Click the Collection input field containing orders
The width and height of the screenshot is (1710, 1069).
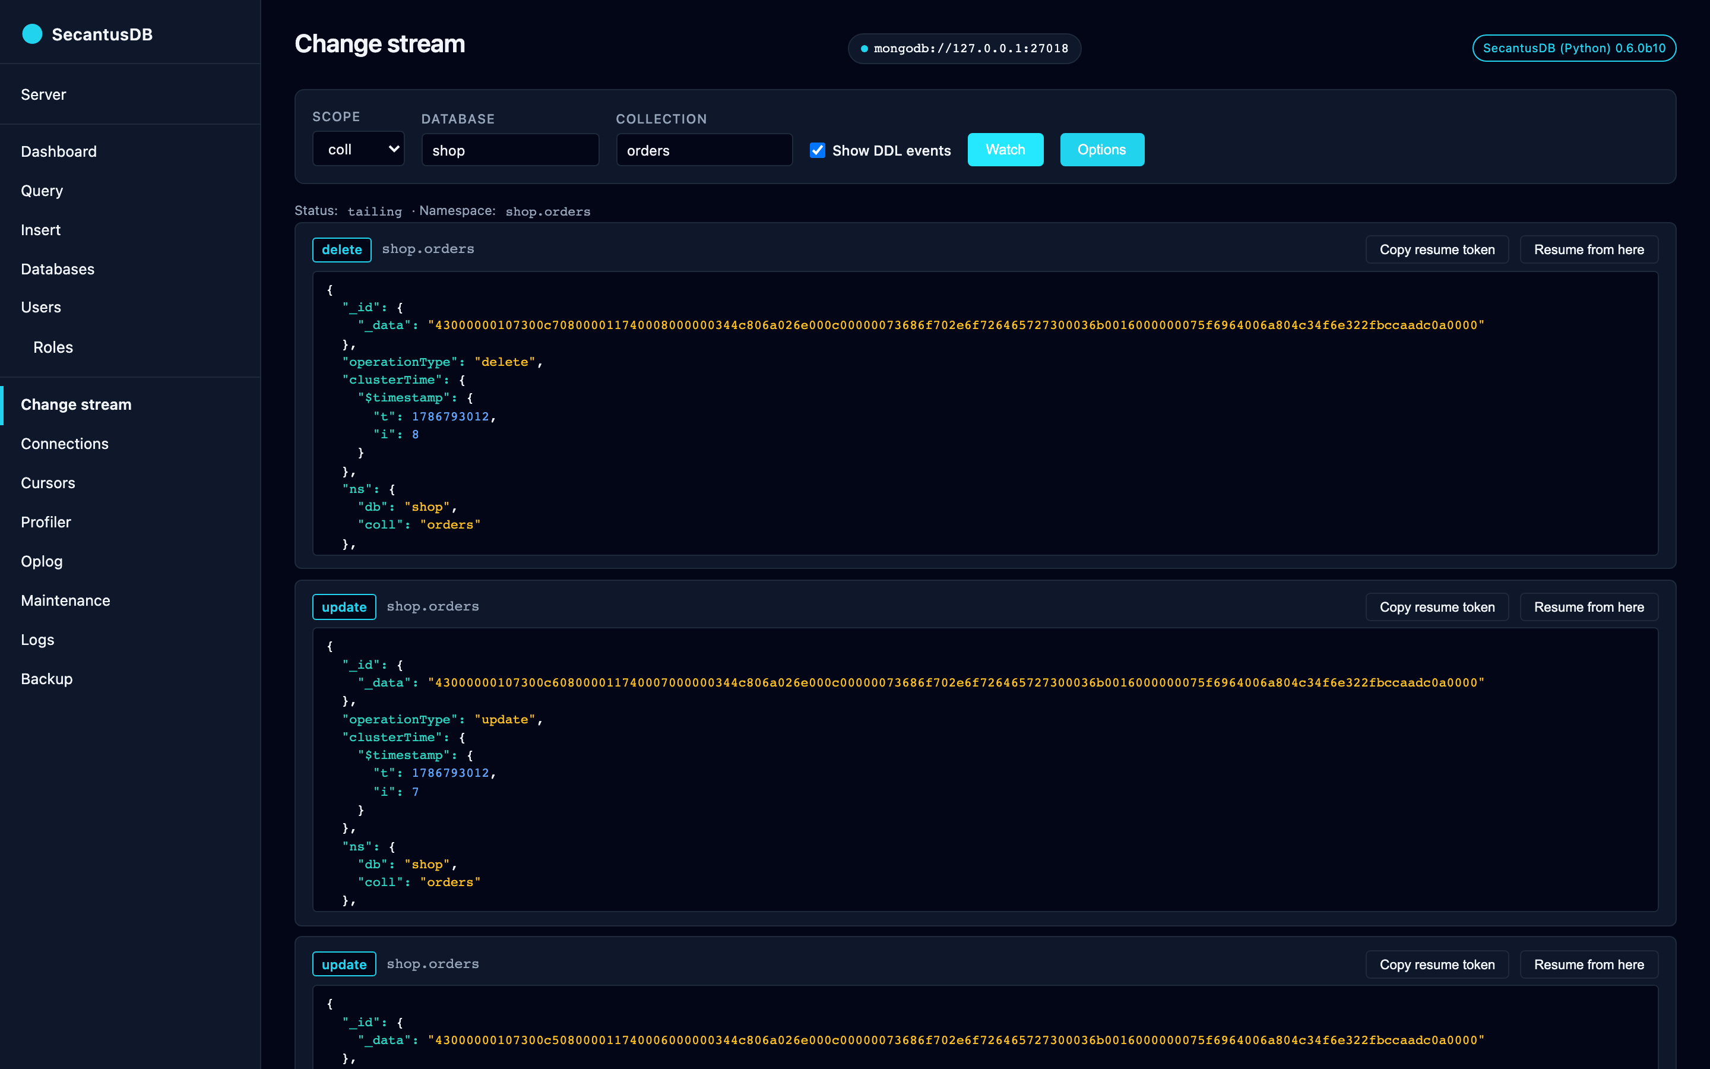[x=704, y=150]
